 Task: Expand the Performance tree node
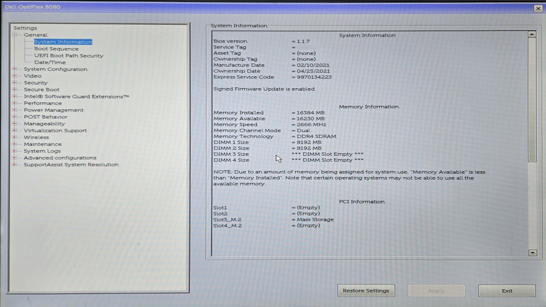coord(14,103)
